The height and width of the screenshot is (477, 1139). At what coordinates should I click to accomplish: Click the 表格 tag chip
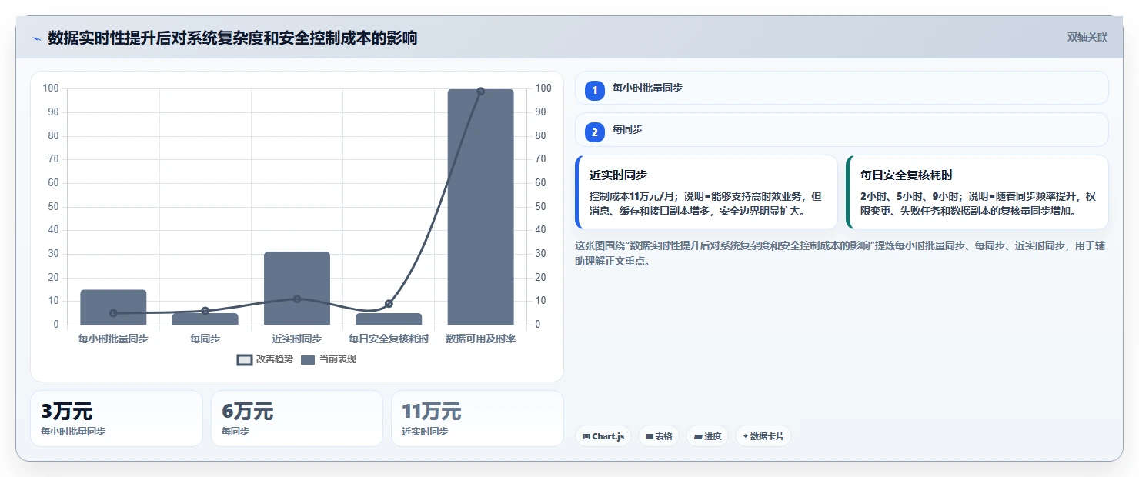pyautogui.click(x=659, y=436)
